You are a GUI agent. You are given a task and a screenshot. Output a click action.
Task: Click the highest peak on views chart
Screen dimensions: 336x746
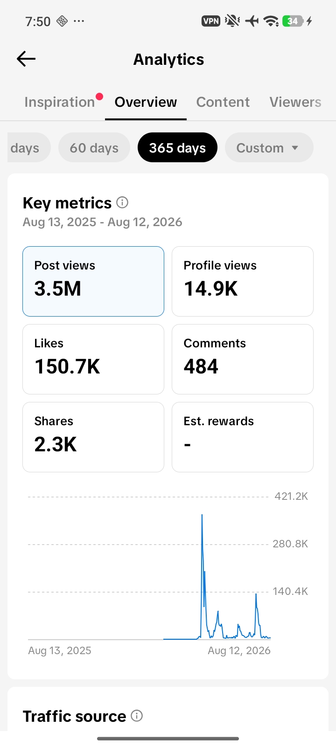(202, 515)
